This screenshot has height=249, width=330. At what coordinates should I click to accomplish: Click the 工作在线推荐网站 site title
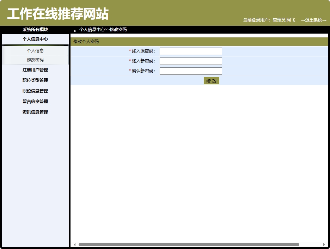57,13
